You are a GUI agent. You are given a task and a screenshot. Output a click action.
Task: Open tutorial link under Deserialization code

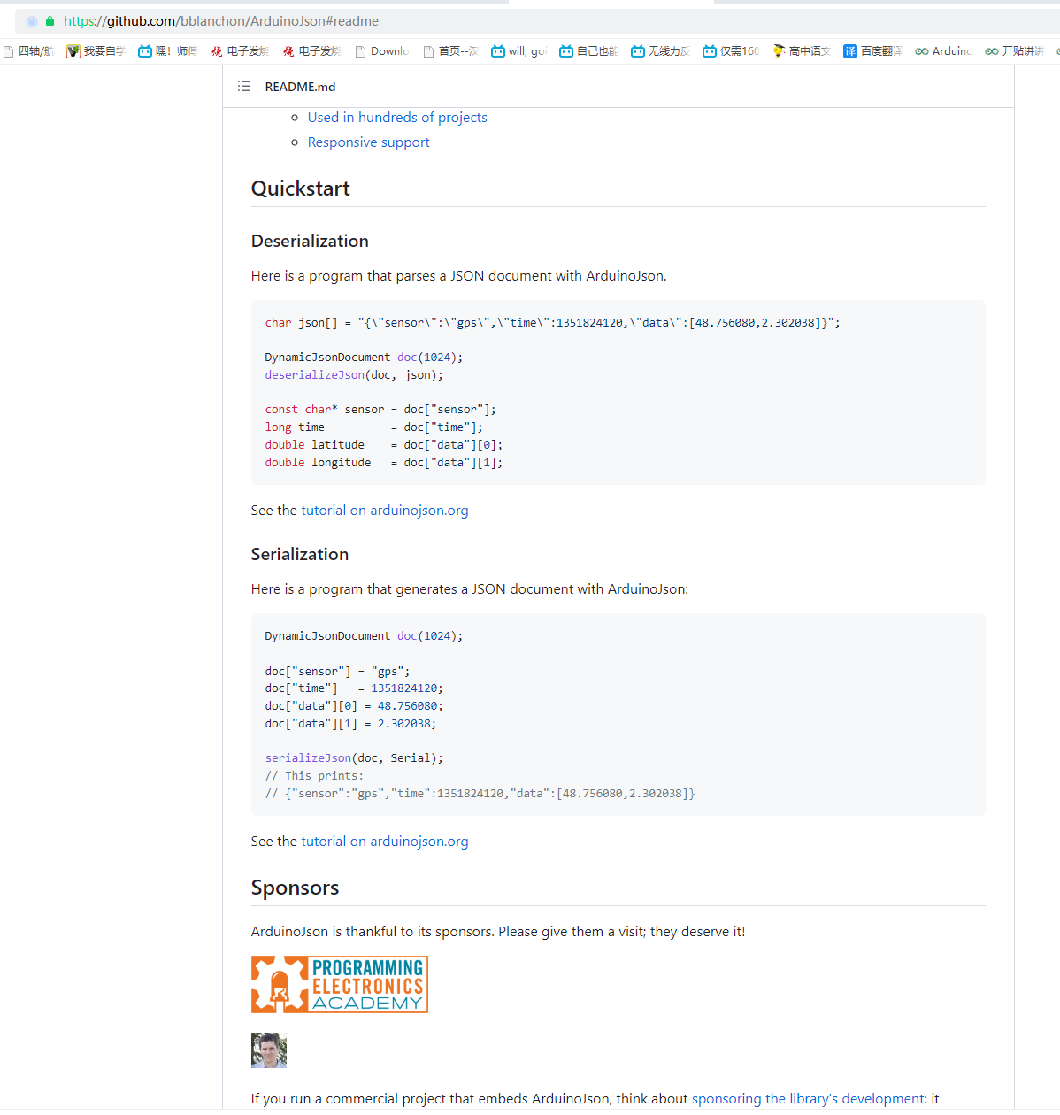point(385,511)
